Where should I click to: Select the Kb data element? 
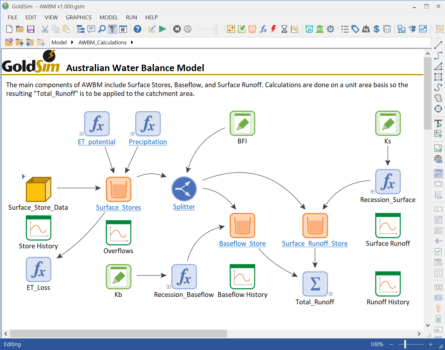(x=119, y=277)
